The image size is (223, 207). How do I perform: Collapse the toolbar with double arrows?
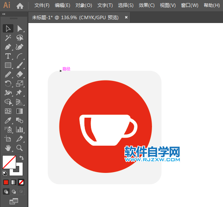coord(4,14)
